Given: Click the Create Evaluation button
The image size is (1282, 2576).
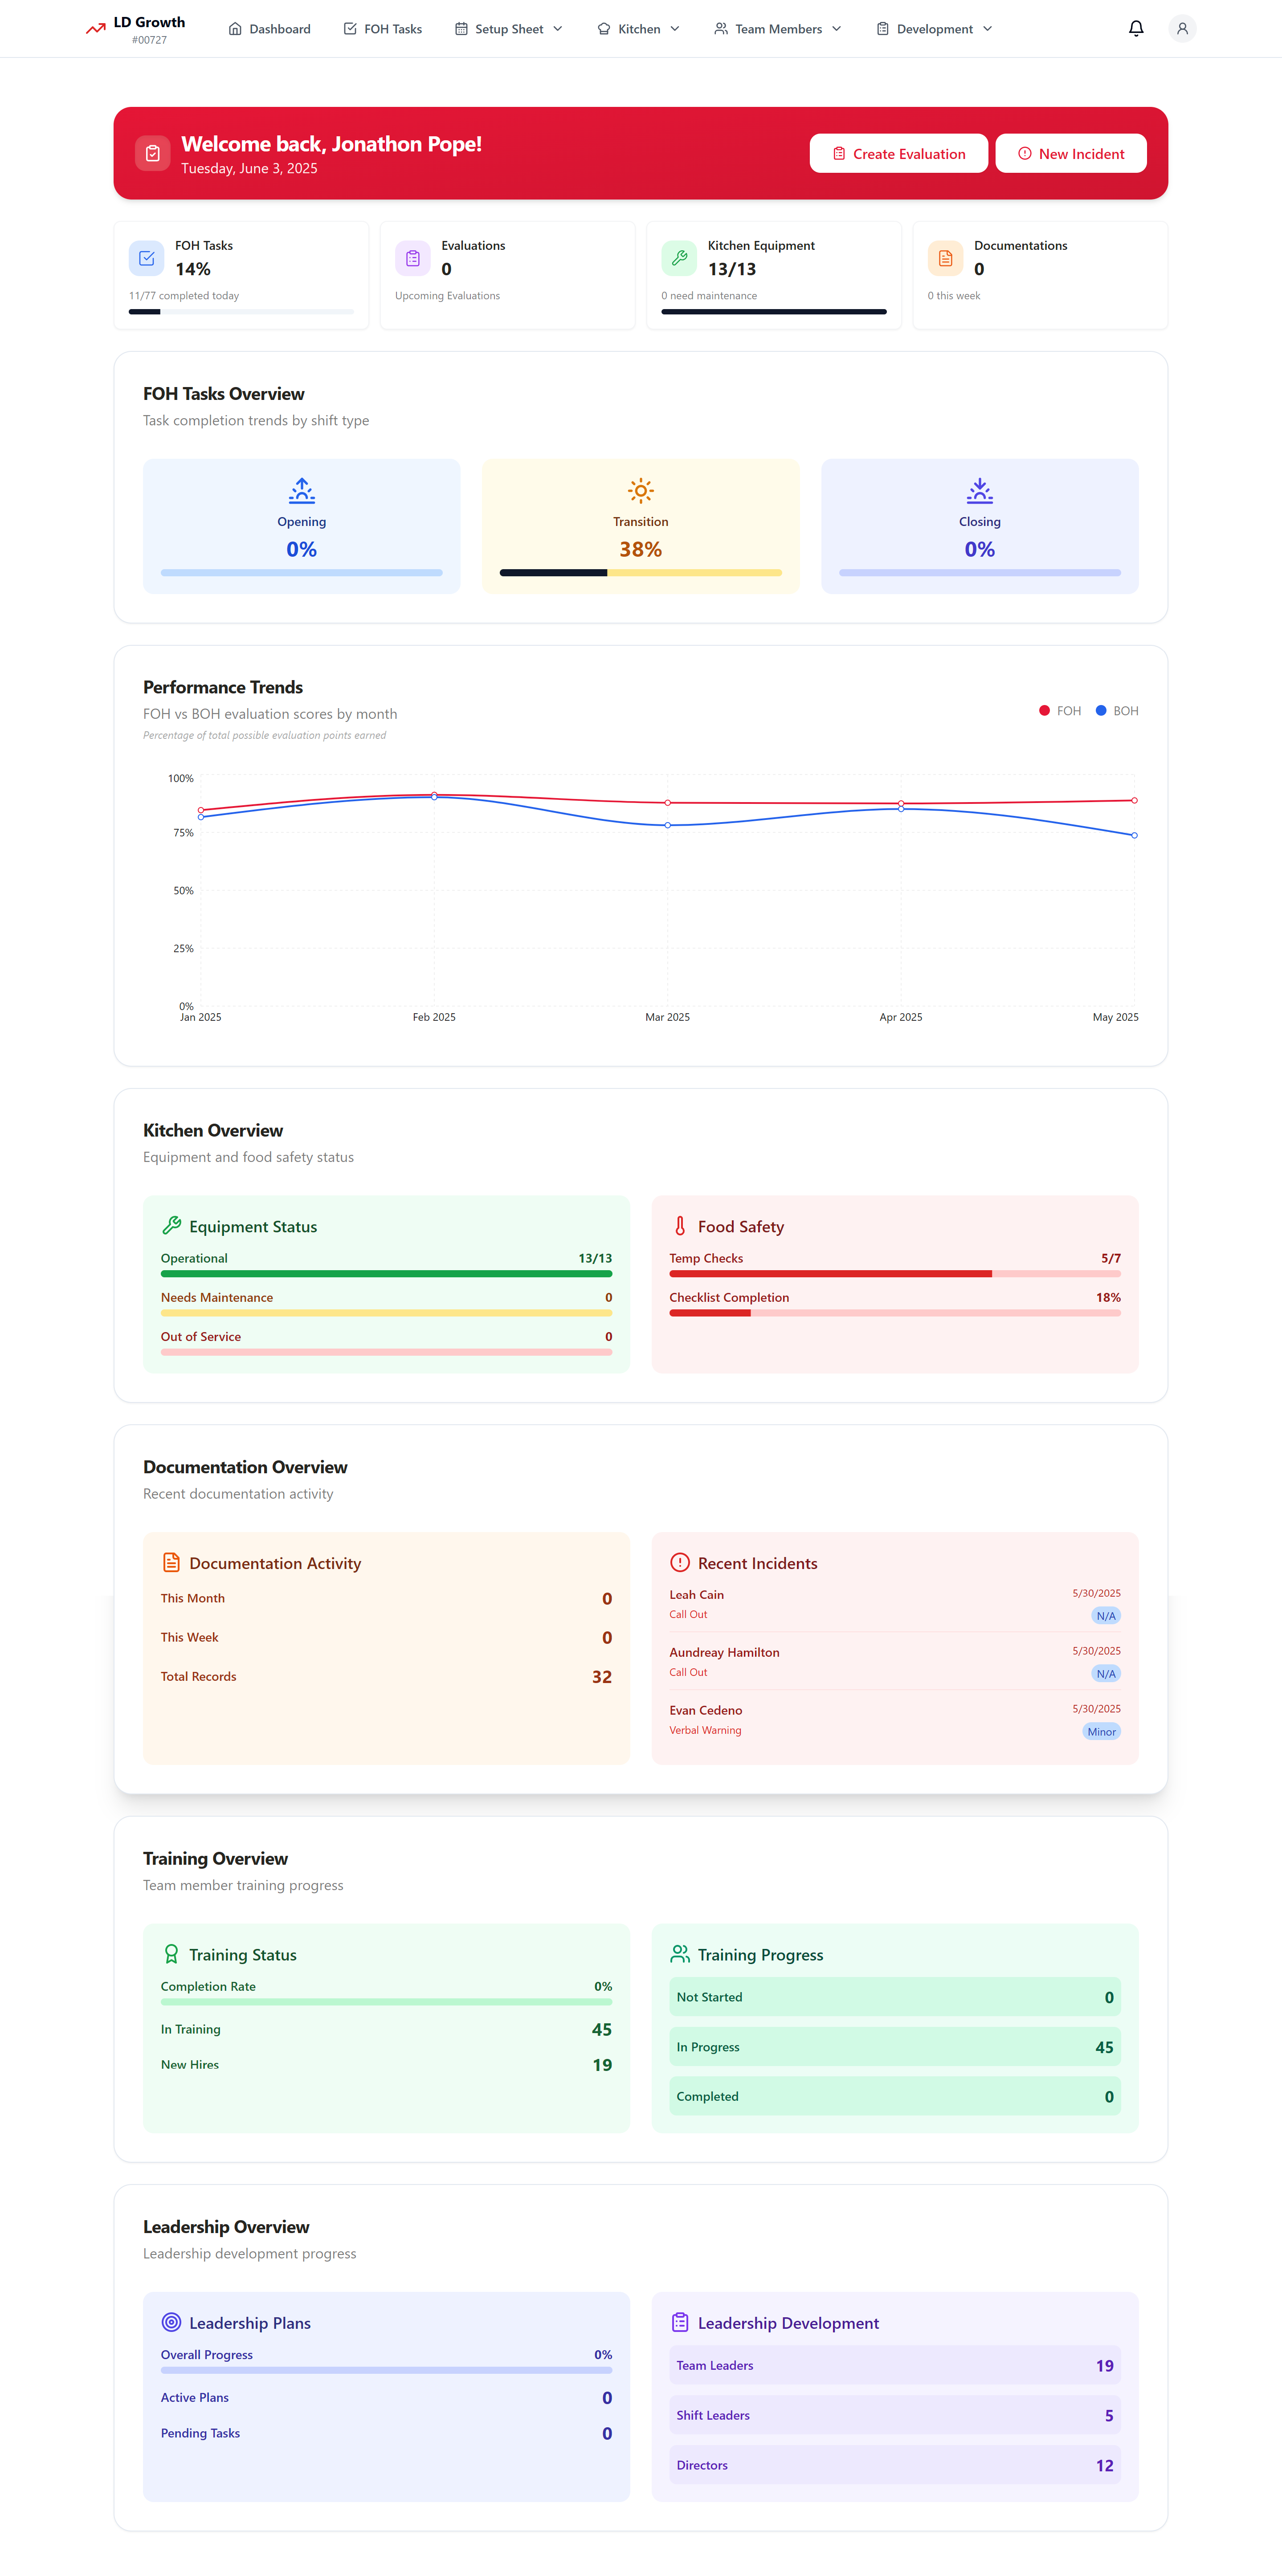Looking at the screenshot, I should pyautogui.click(x=899, y=153).
